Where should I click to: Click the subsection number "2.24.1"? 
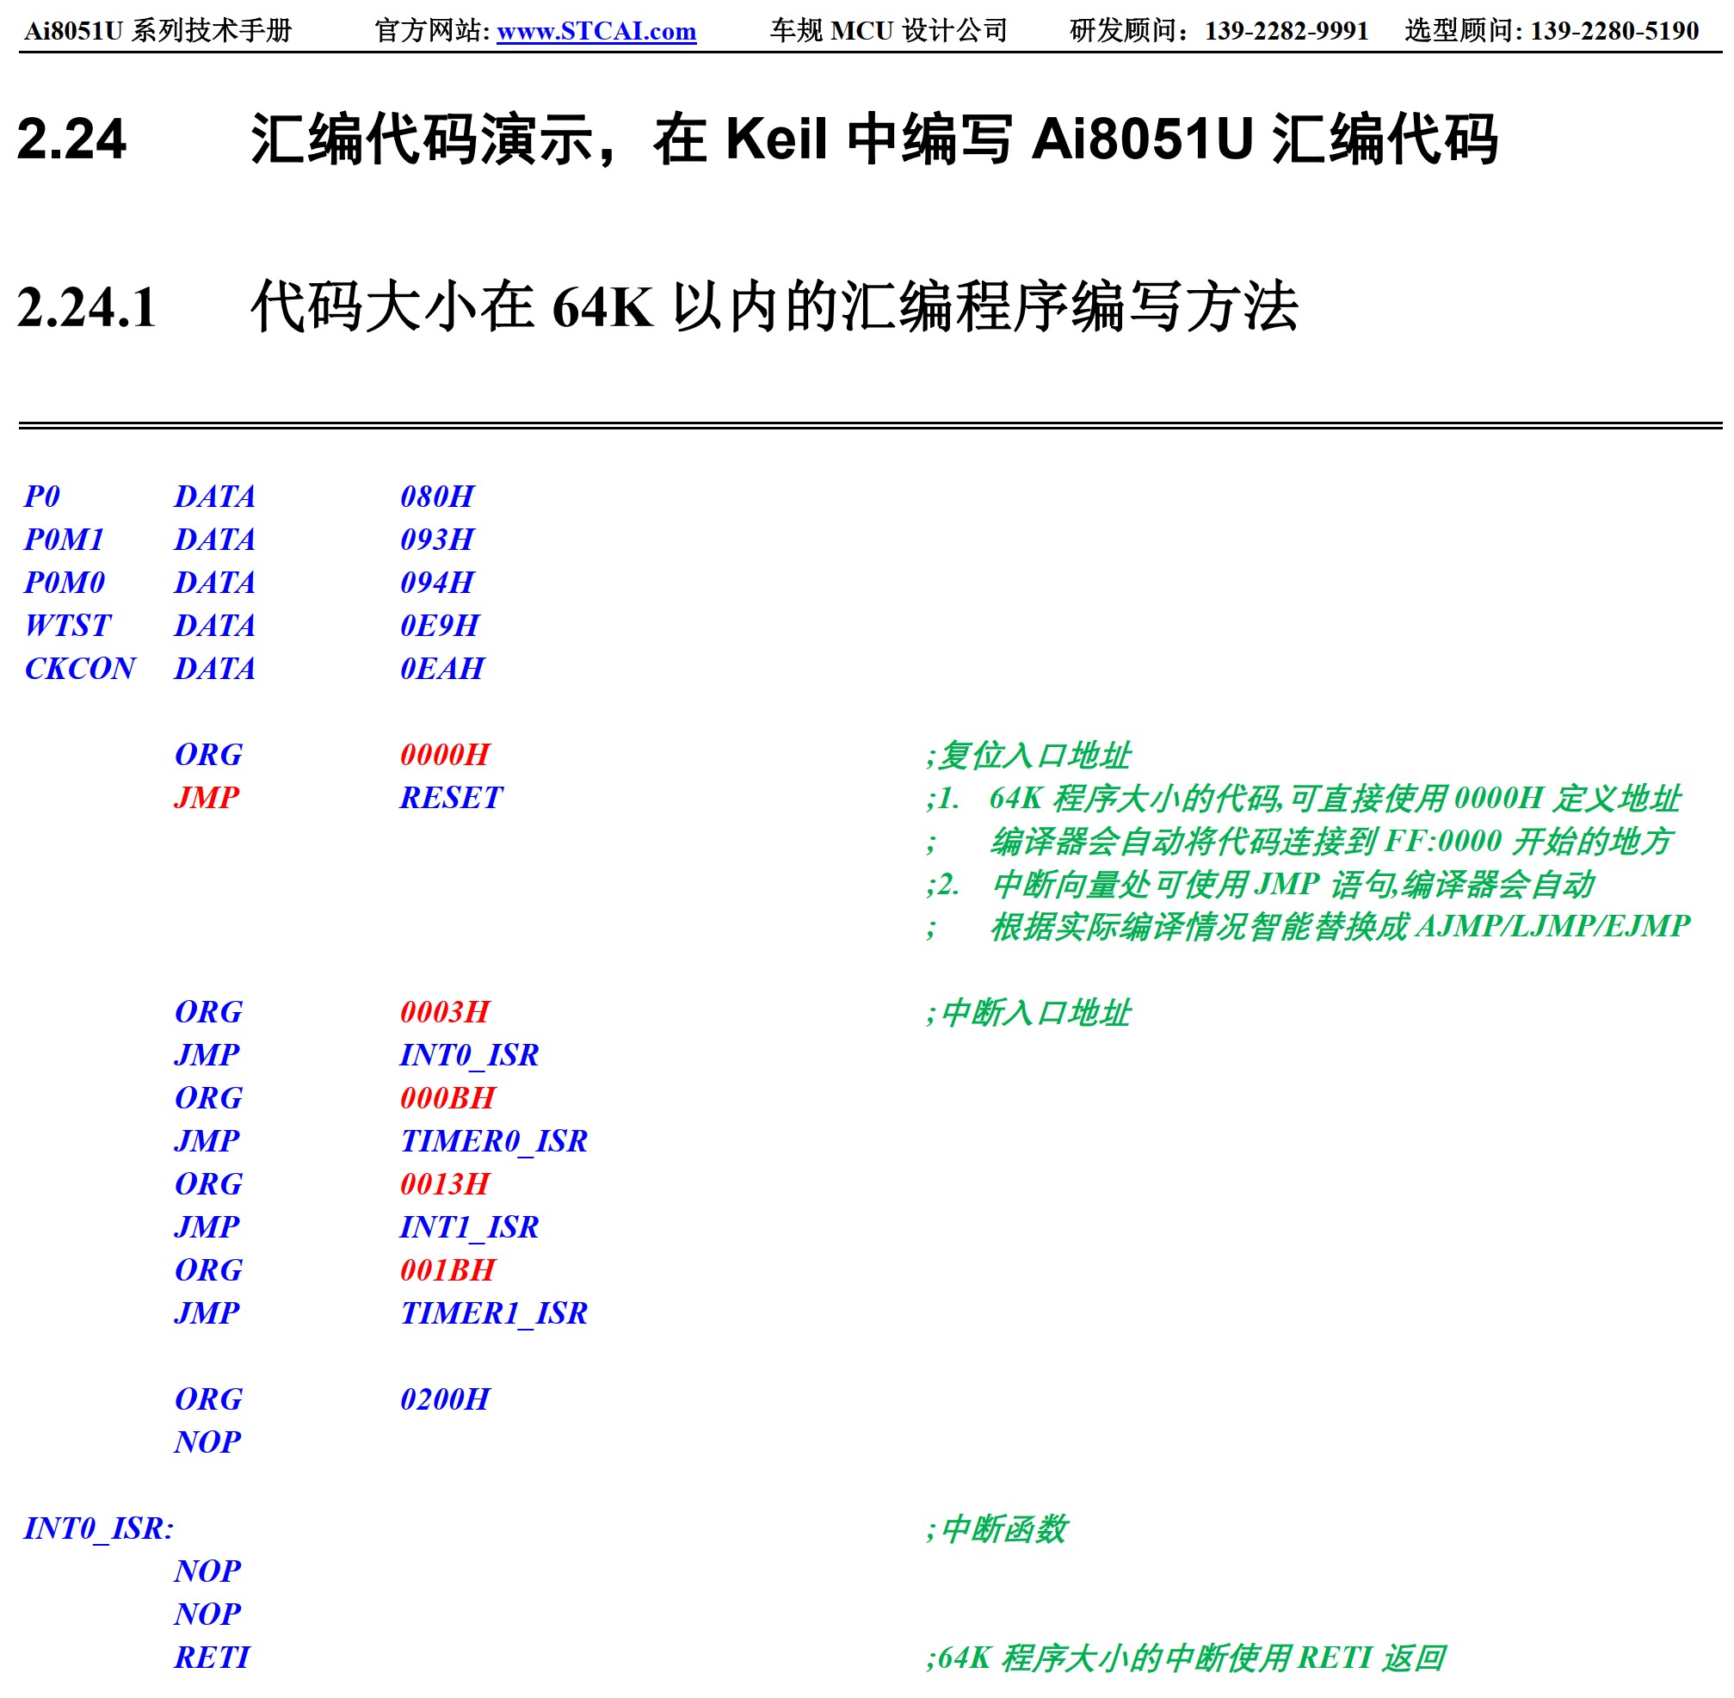(86, 306)
